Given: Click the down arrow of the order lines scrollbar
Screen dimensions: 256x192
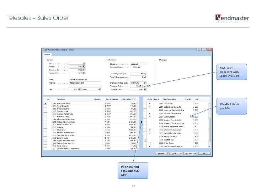Looking at the screenshot, I should (x=138, y=148).
